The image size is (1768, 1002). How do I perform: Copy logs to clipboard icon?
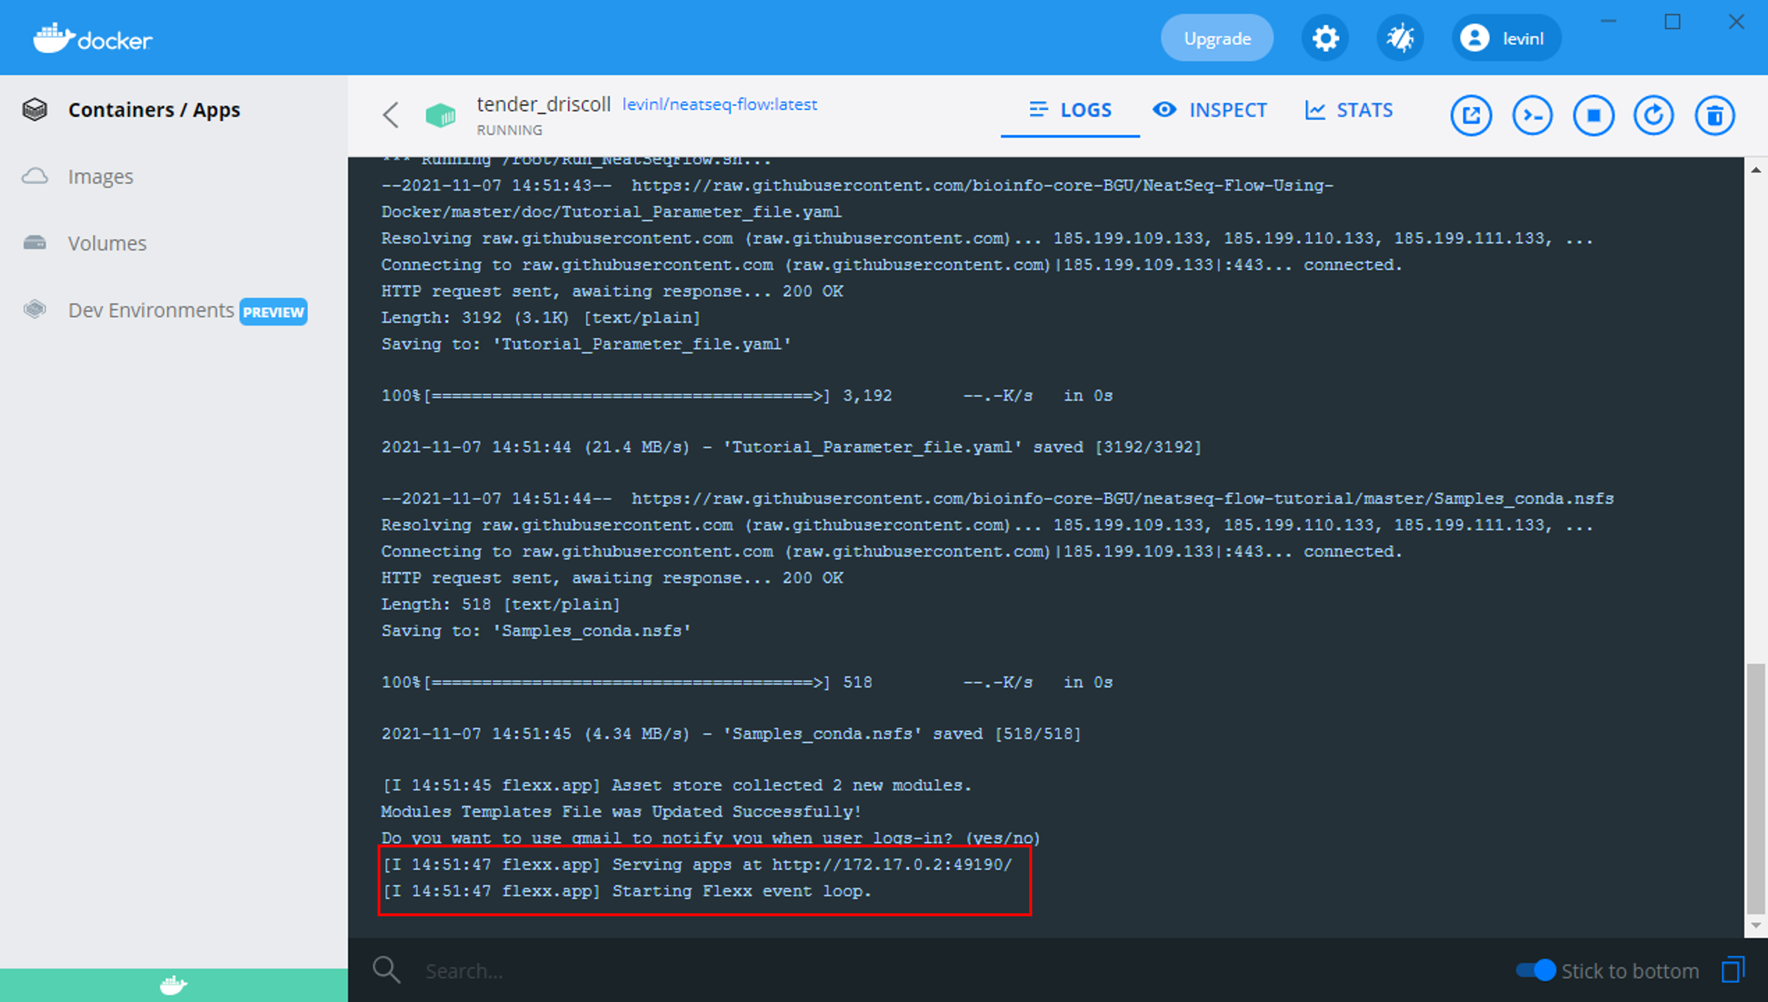[1732, 971]
